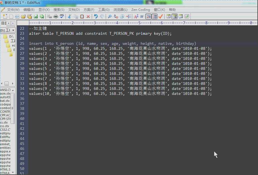
Task: Click the 目录 sidebar tab
Action: click(x=4, y=23)
